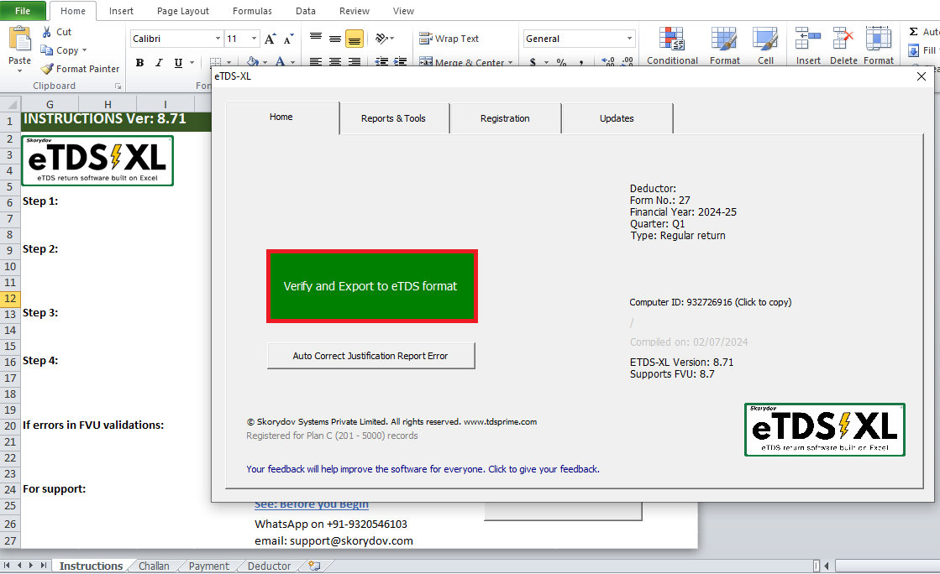Expand the Copy dropdown arrow
The image size is (940, 574).
(85, 50)
